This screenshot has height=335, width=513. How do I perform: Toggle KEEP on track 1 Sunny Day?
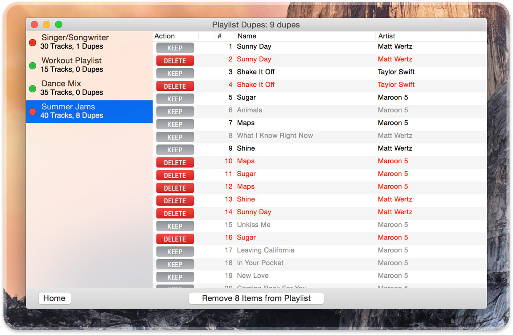point(175,48)
